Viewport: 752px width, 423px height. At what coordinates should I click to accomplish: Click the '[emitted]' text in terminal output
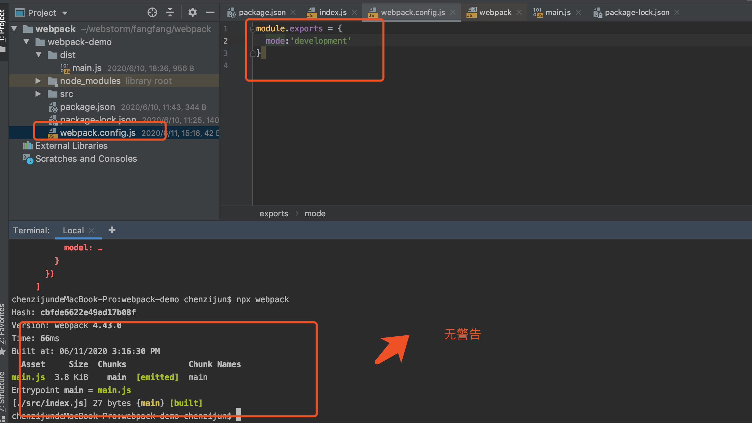157,377
